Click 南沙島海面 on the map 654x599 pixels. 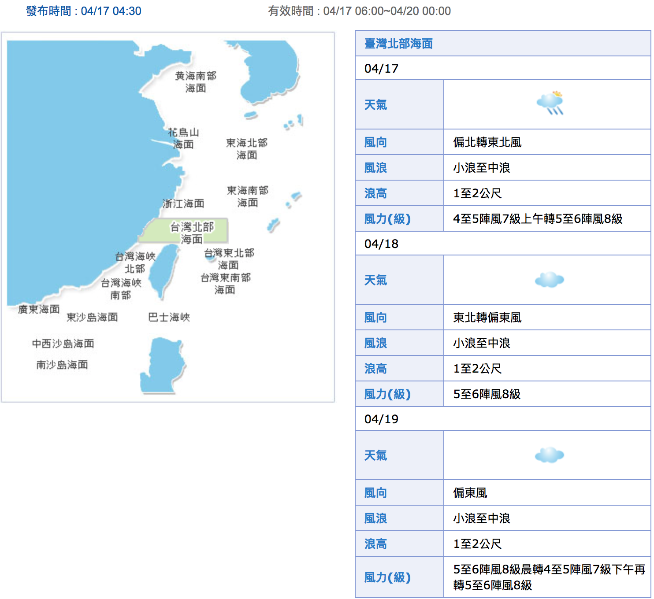pos(62,365)
